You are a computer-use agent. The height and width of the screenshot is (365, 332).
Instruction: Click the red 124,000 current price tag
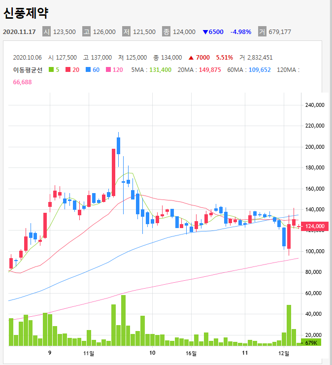pos(315,226)
